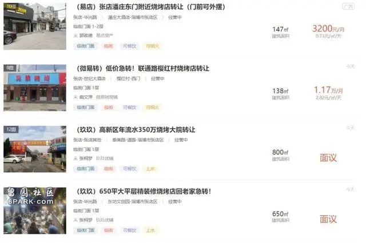Click the 面议 price on the 800㎡ listing
Screen dimensions: 366x243
coord(328,158)
